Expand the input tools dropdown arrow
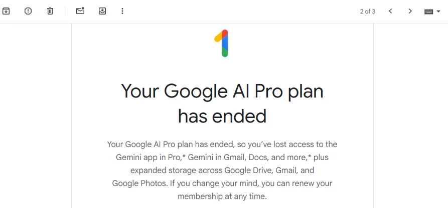448x208 pixels. [x=439, y=11]
